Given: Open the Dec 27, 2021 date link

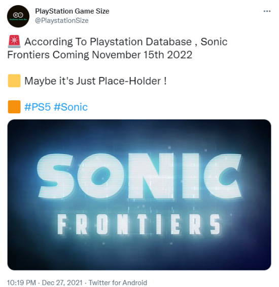Looking at the screenshot, I should (x=62, y=282).
